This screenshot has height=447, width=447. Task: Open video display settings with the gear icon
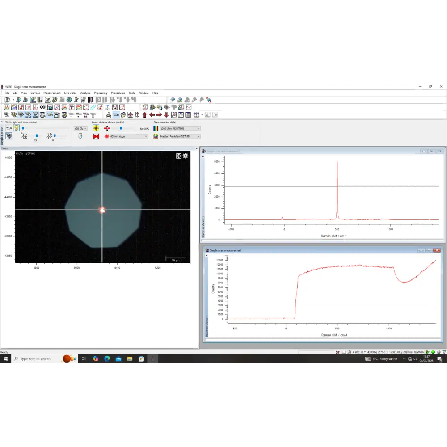[x=185, y=156]
